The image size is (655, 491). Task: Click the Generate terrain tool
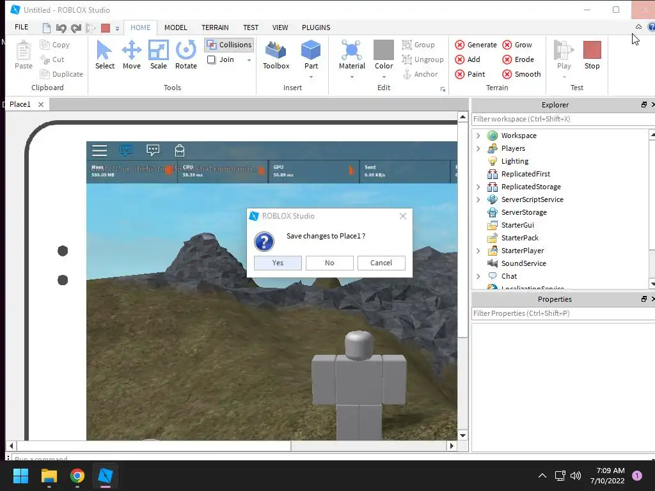tap(476, 45)
